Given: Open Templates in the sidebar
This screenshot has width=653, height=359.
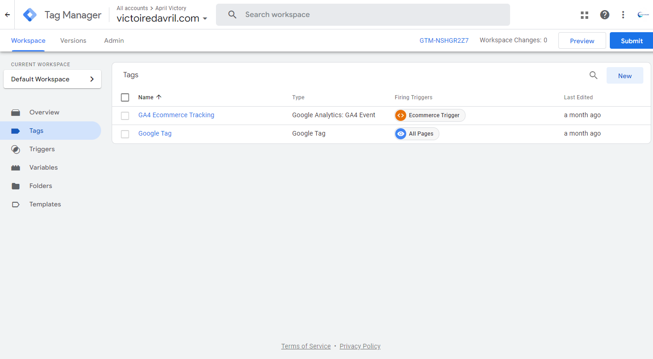Looking at the screenshot, I should pyautogui.click(x=51, y=204).
